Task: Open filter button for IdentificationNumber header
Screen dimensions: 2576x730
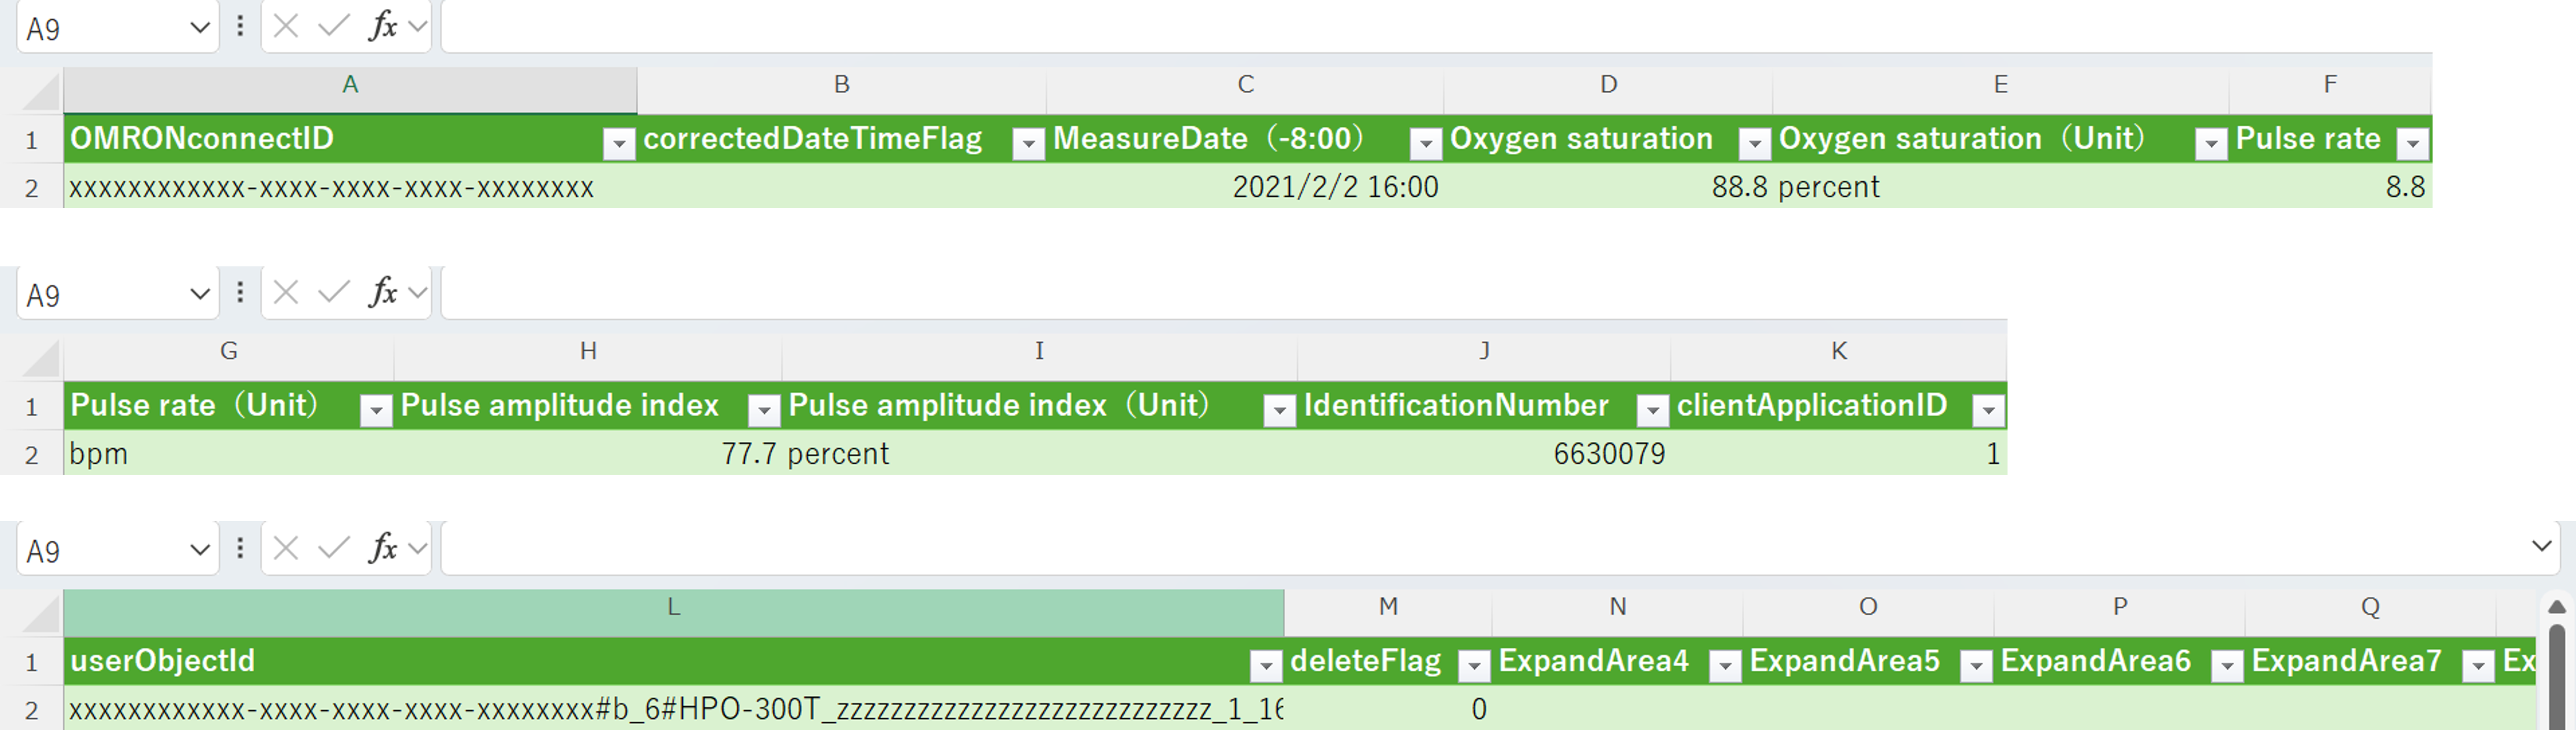Action: coord(1652,410)
